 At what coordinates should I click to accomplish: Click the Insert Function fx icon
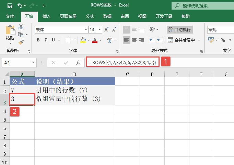(78, 63)
